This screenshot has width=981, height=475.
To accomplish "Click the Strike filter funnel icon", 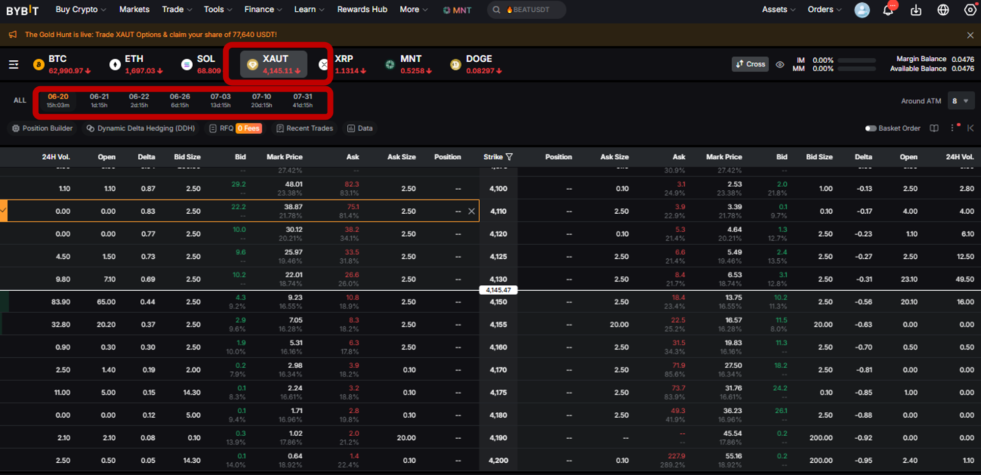I will [509, 157].
